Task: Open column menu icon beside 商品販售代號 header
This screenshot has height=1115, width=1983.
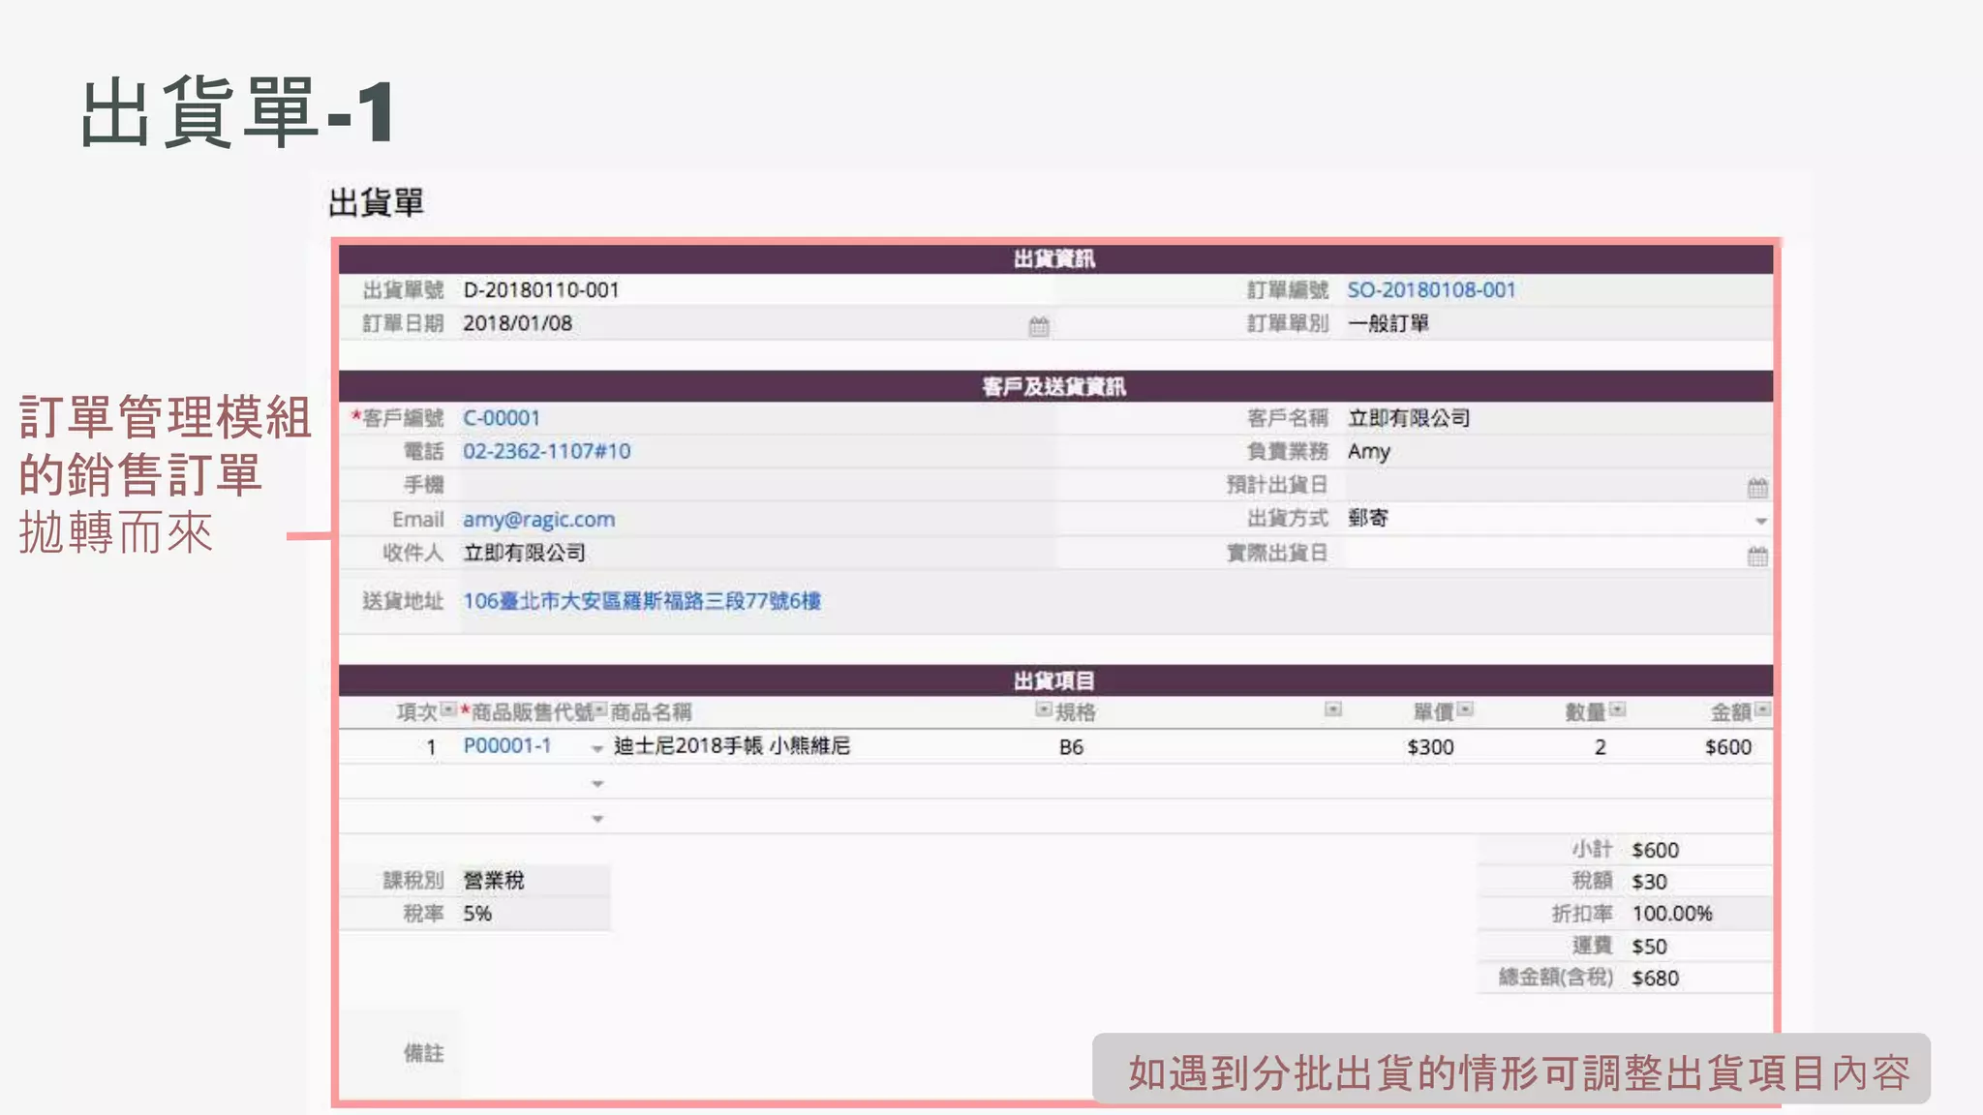Action: (600, 709)
